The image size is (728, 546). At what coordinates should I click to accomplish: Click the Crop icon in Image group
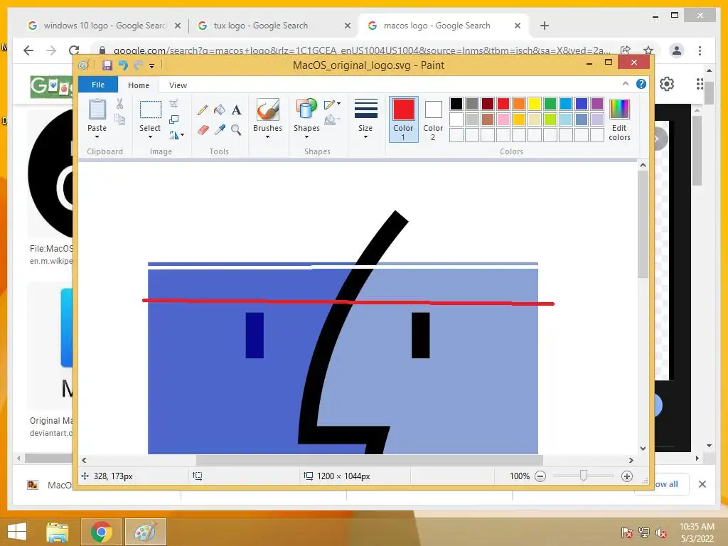174,104
